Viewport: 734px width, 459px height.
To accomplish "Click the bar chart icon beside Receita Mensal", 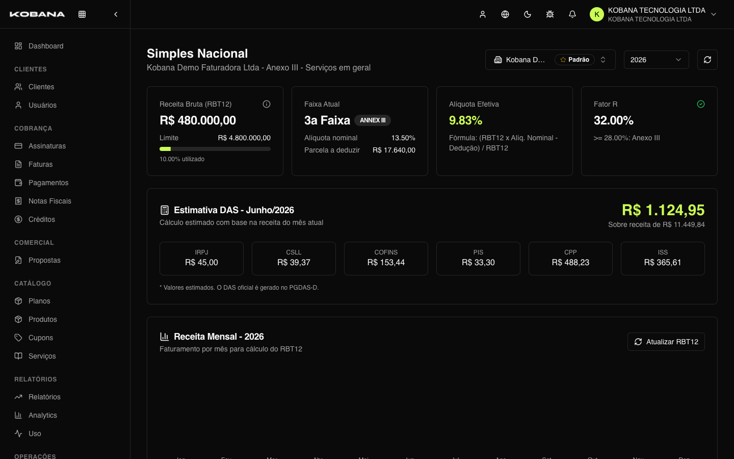I will pos(165,337).
